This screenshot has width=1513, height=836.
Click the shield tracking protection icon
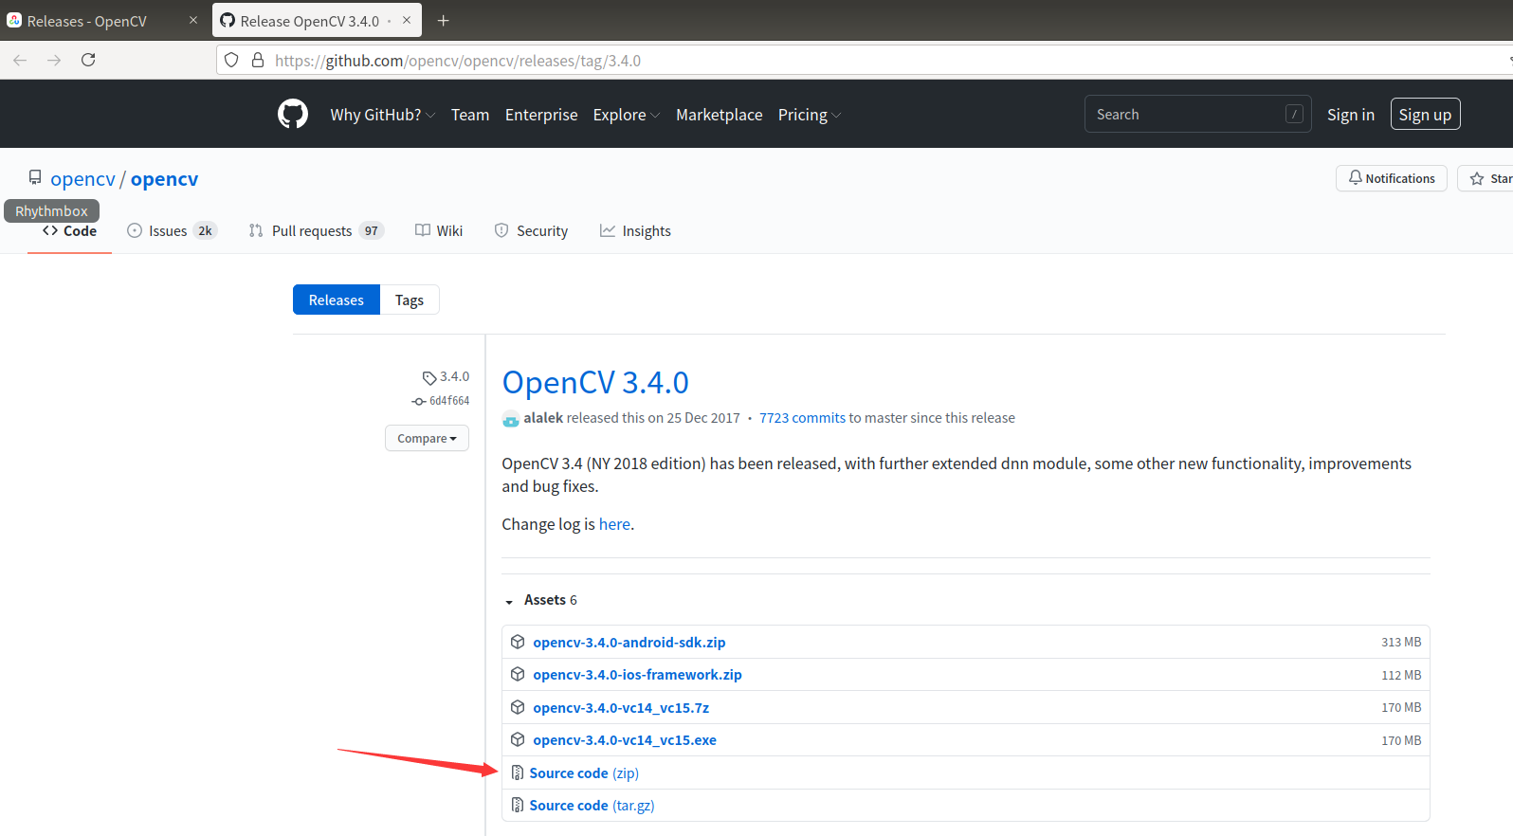point(231,60)
